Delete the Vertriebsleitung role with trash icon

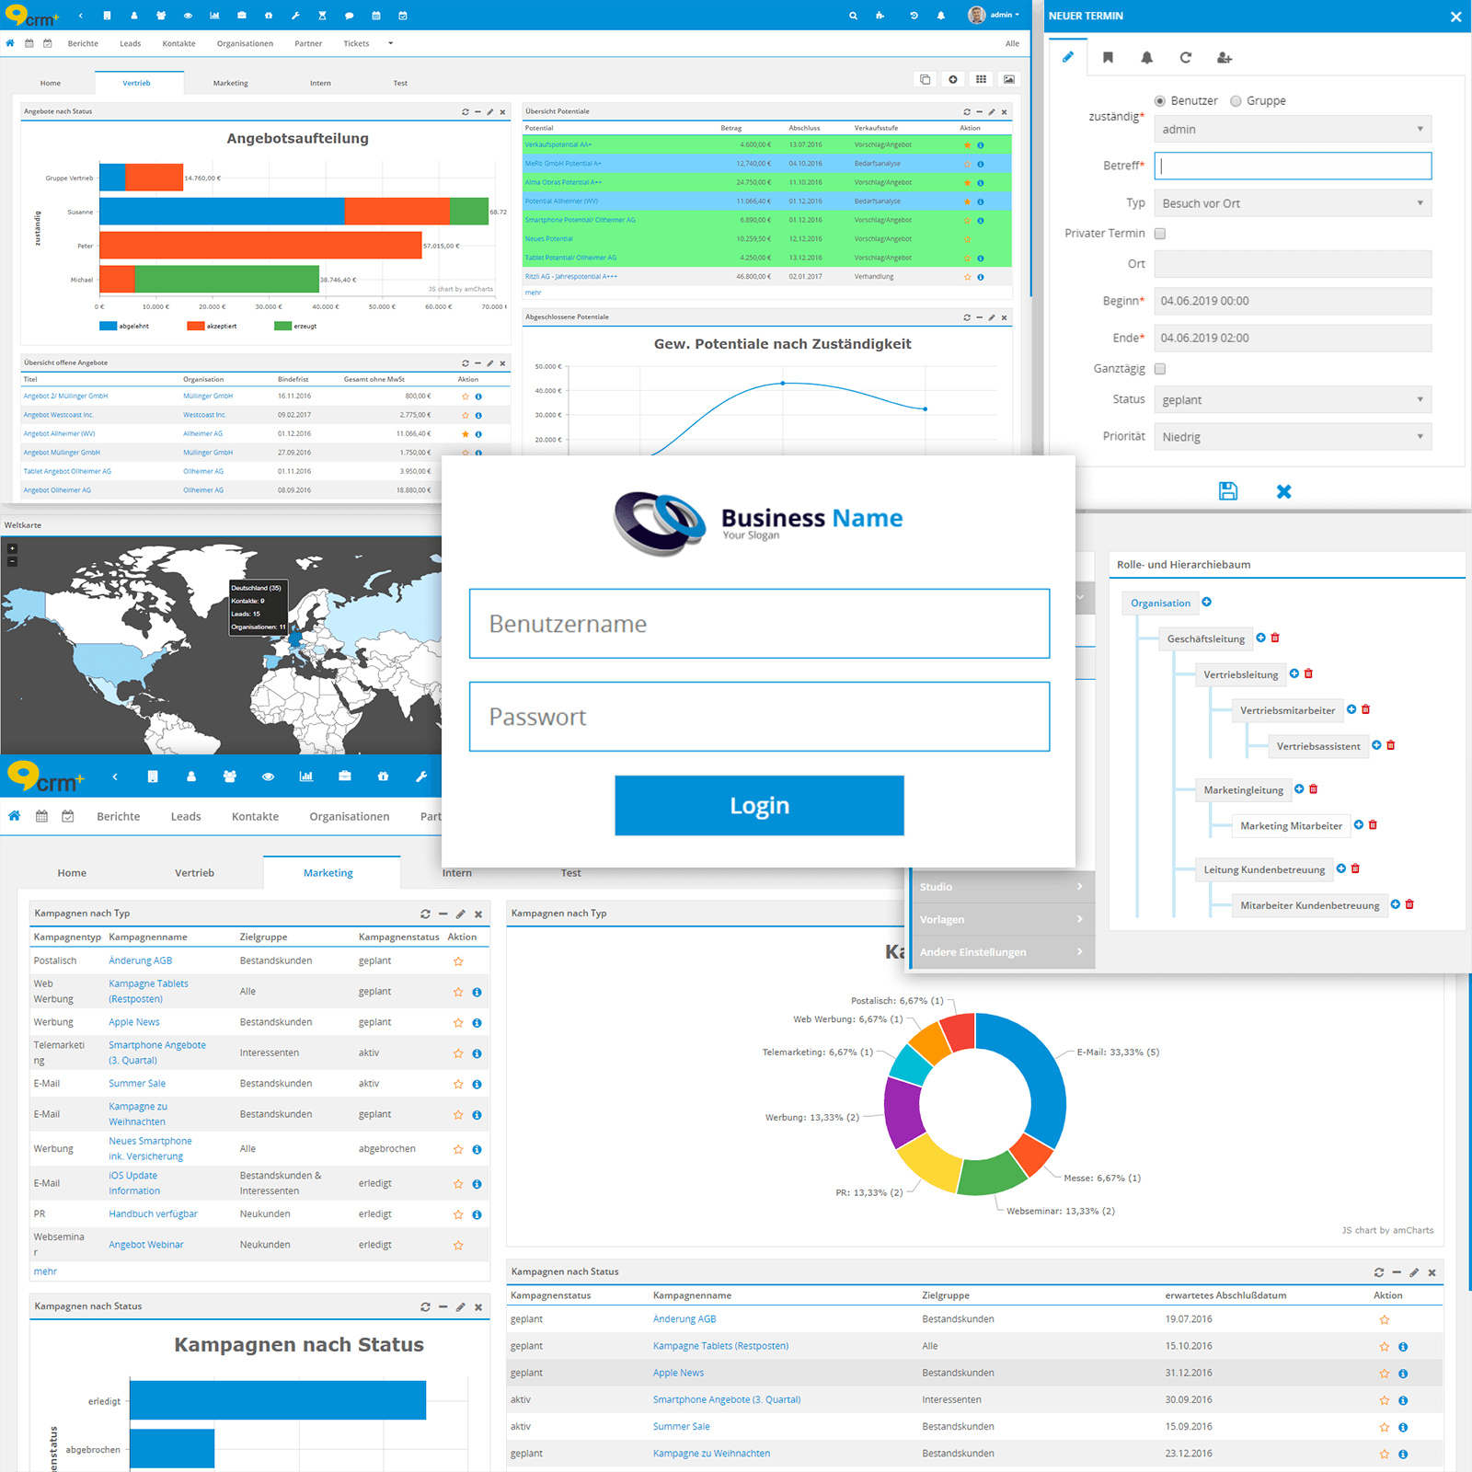(1308, 673)
